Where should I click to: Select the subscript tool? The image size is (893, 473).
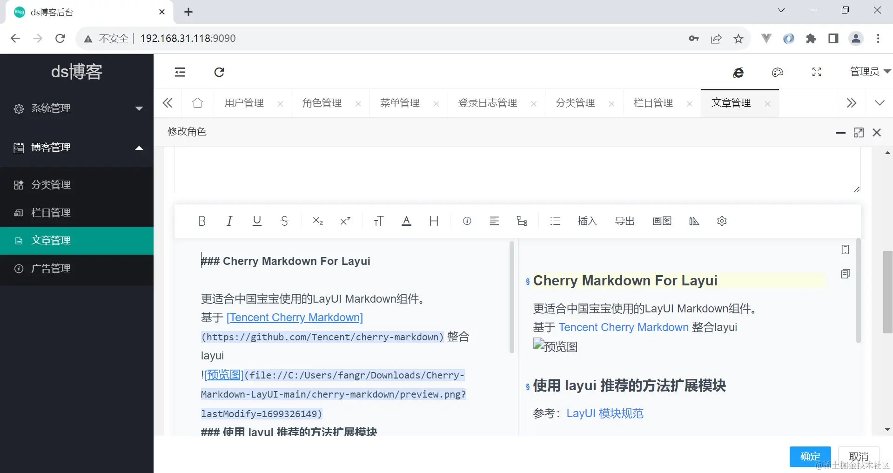coord(318,221)
